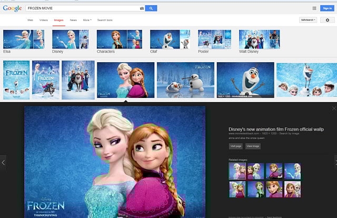The width and height of the screenshot is (337, 218).
Task: Close the image preview panel
Action: click(333, 108)
